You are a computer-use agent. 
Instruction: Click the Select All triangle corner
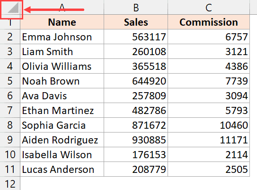pyautogui.click(x=13, y=8)
